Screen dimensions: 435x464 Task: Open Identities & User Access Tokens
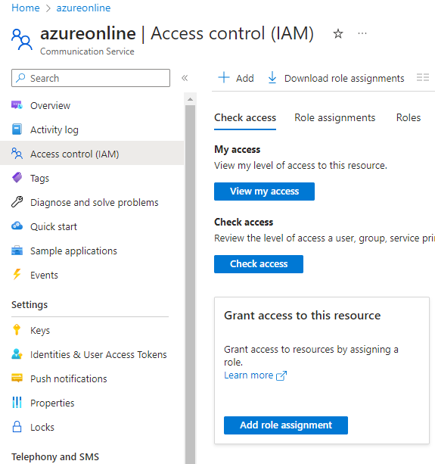(98, 354)
